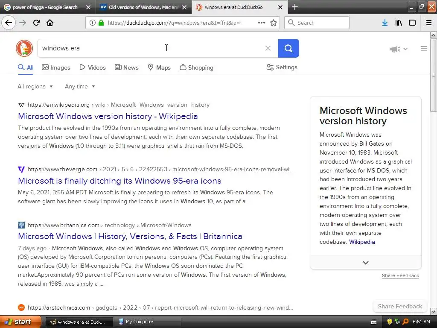This screenshot has width=437, height=328.
Task: Open DuckDuckGo side menu icon
Action: tap(424, 49)
